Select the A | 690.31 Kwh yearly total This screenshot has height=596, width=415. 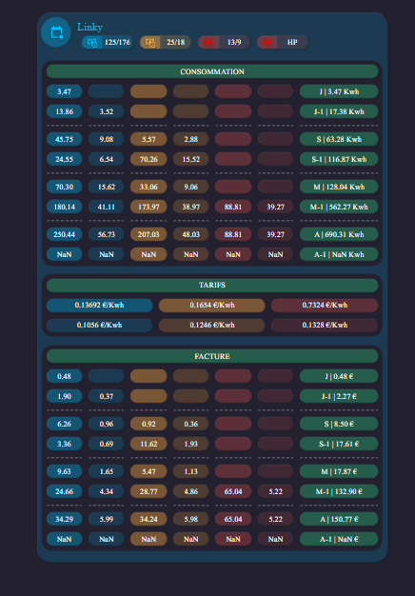click(339, 234)
